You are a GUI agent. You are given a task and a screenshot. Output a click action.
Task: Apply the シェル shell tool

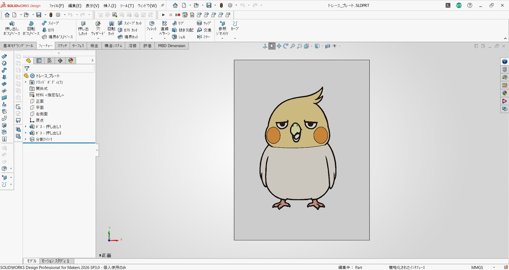[179, 37]
